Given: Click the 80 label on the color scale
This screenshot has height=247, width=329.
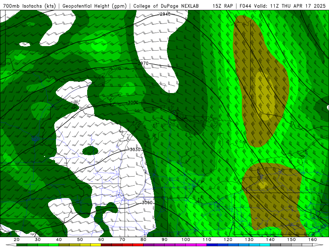Looking at the screenshot, I should [143, 240].
